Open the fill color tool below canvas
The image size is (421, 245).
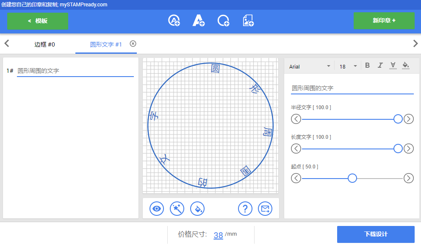pos(197,208)
